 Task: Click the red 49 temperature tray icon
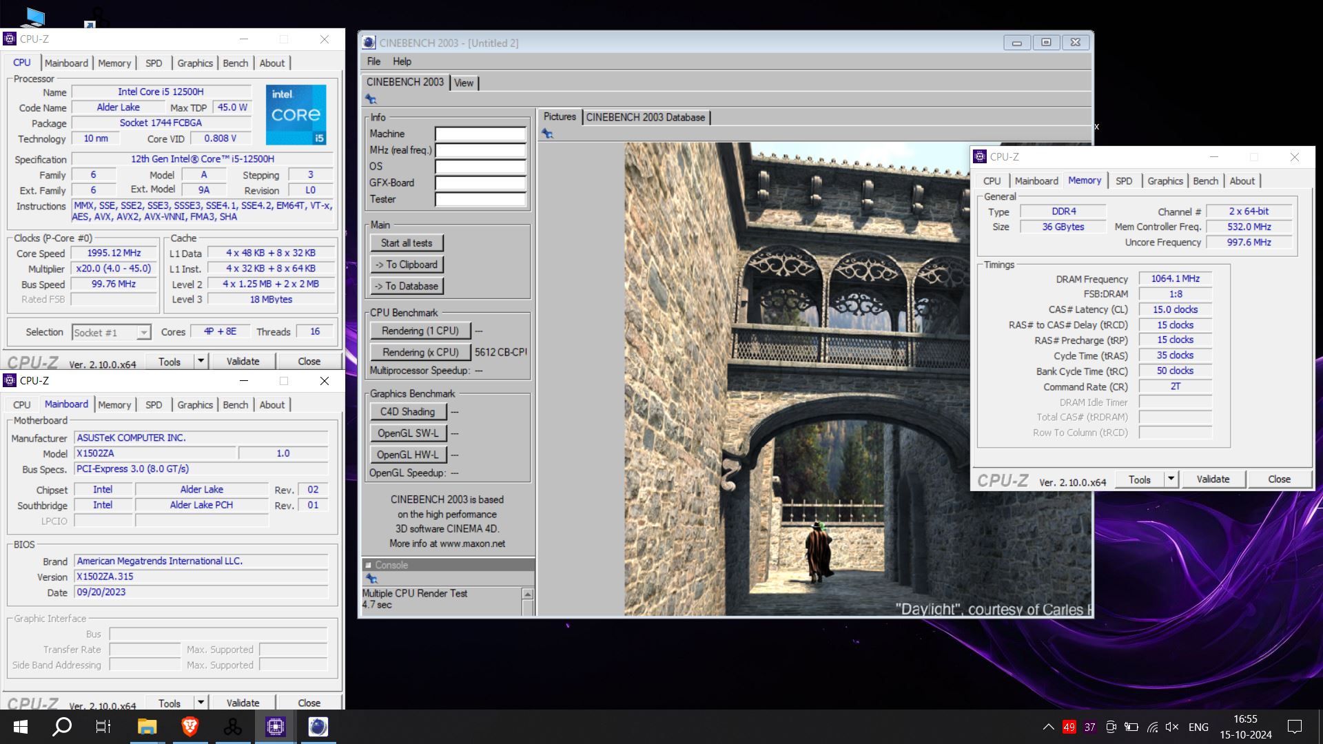point(1069,727)
